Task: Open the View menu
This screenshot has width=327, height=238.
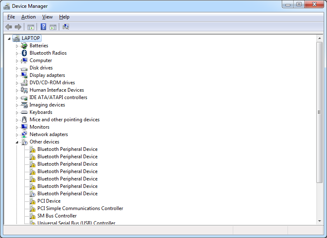Action: click(x=47, y=17)
